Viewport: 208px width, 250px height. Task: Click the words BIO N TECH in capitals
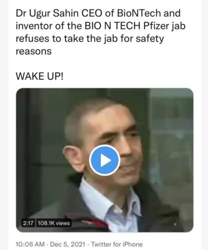[x=113, y=26]
